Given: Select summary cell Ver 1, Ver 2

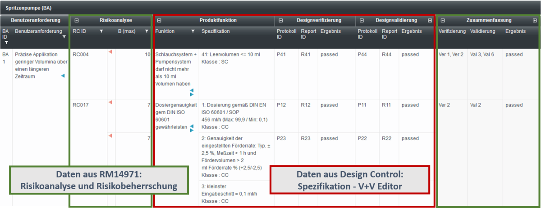Looking at the screenshot, I should 451,55.
